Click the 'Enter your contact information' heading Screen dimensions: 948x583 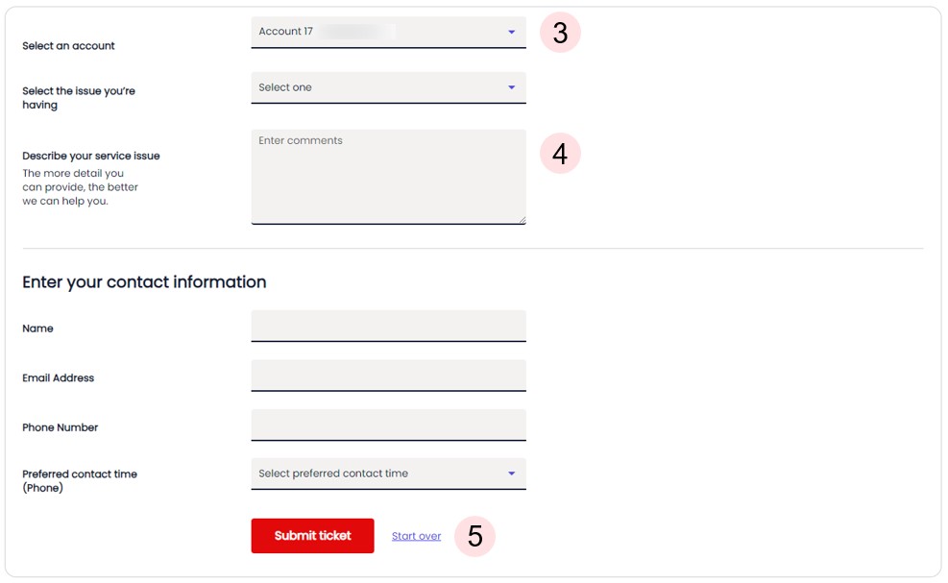(143, 281)
